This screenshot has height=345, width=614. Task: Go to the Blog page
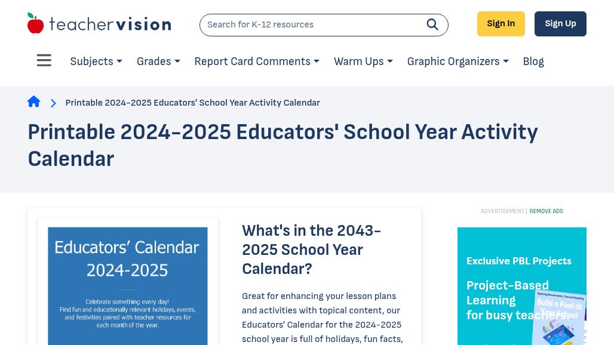[x=533, y=61]
